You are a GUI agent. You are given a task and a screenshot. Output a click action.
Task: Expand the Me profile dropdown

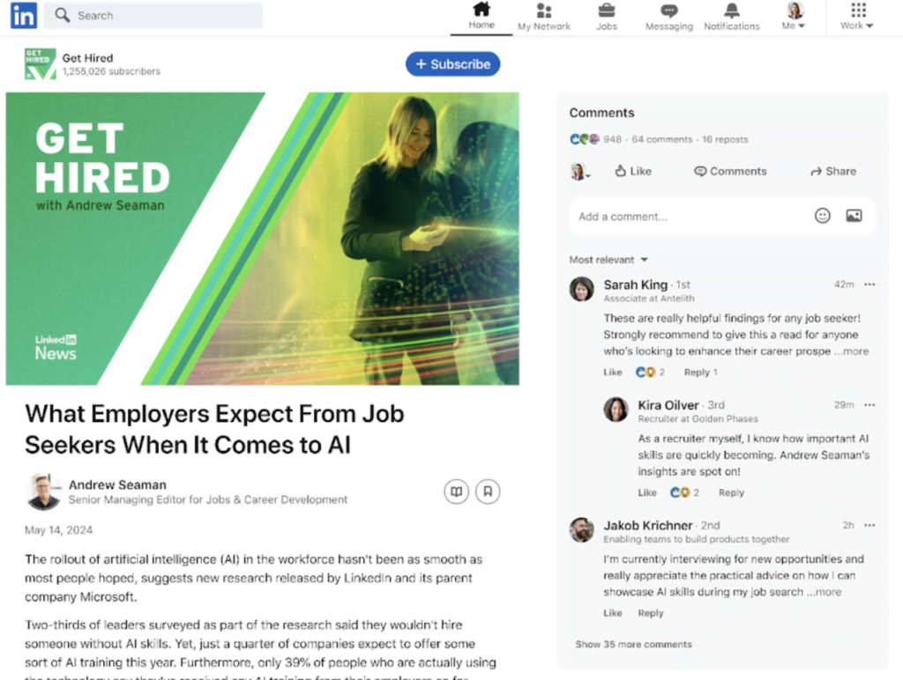click(794, 17)
